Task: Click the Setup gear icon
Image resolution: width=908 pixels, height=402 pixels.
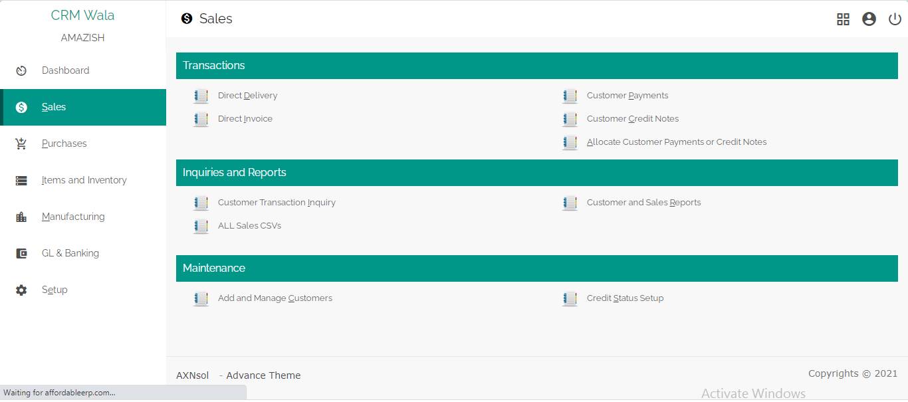Action: point(21,290)
